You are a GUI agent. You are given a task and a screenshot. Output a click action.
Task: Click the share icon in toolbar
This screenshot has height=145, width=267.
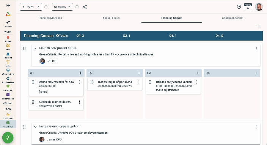(x=85, y=7)
